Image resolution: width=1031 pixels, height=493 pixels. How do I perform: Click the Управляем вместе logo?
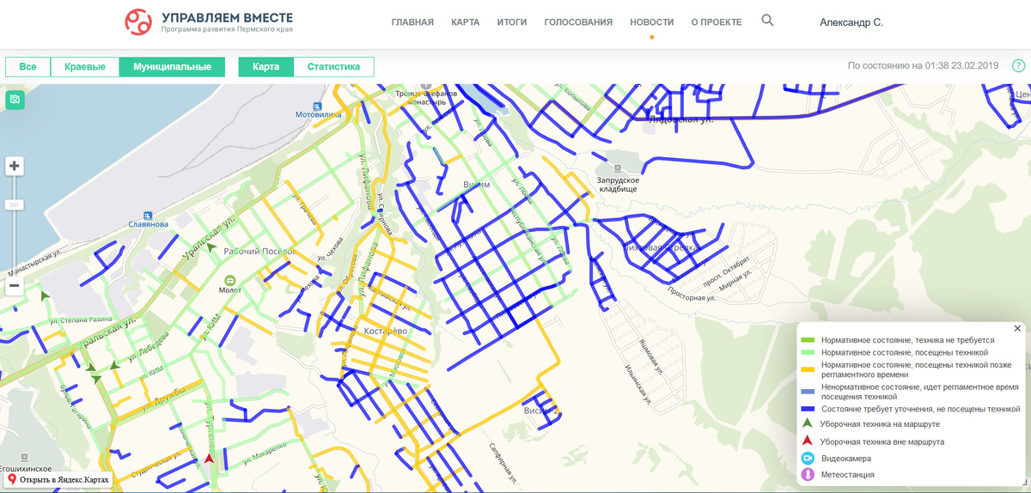coord(209,22)
